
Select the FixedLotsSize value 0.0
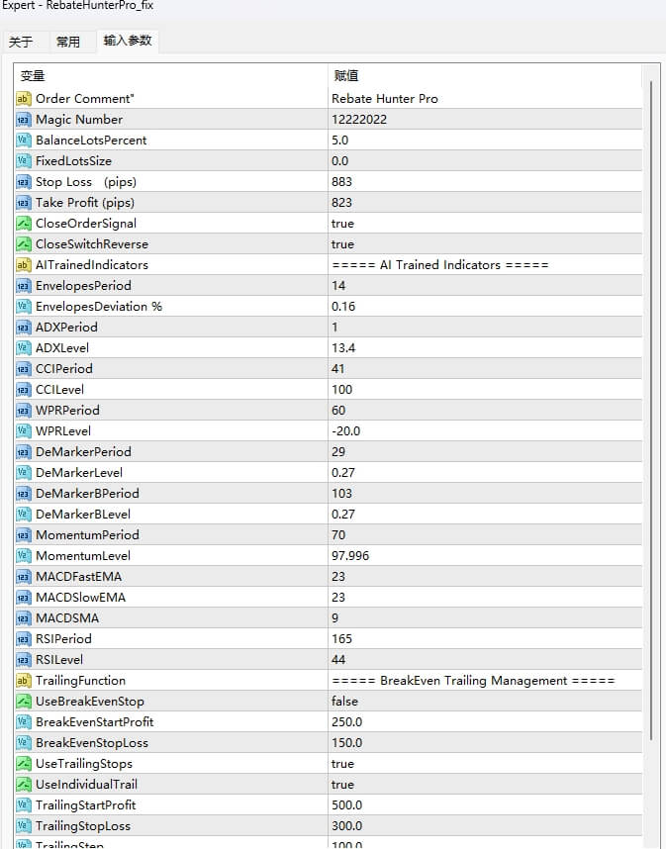click(x=340, y=161)
